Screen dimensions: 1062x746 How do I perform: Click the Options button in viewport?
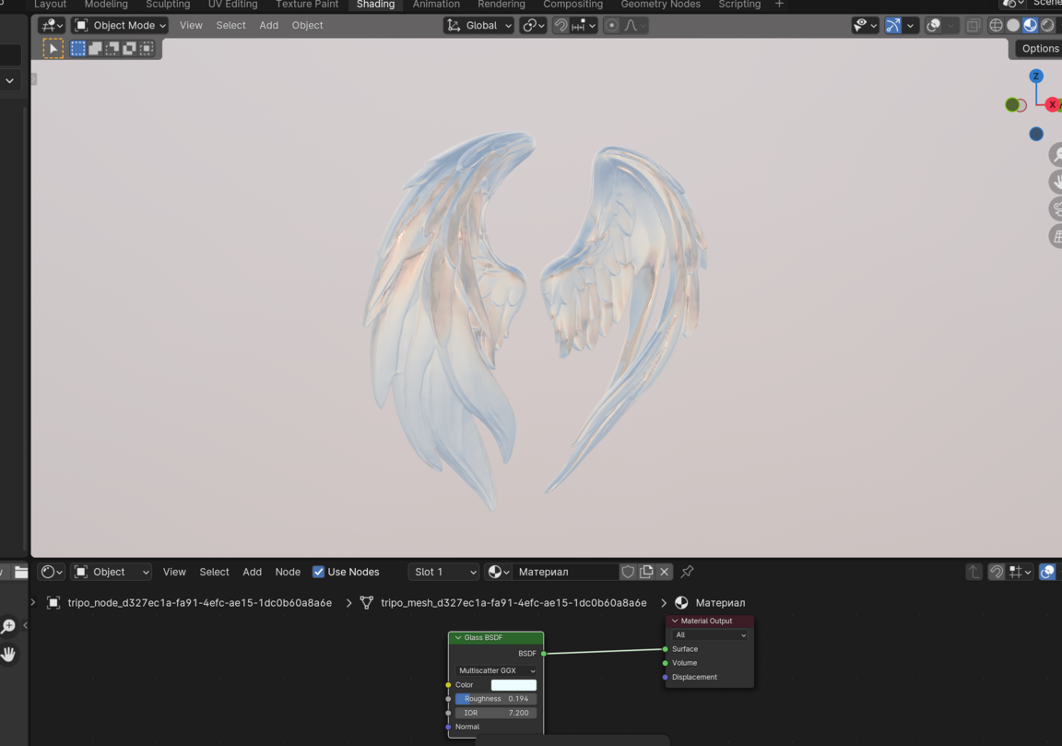pos(1040,48)
